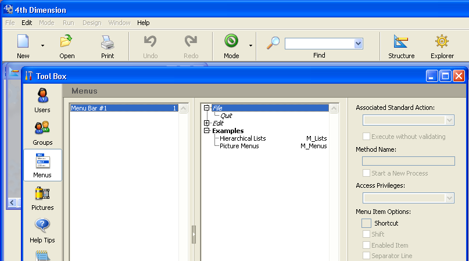Collapse the Examples tree node

207,131
